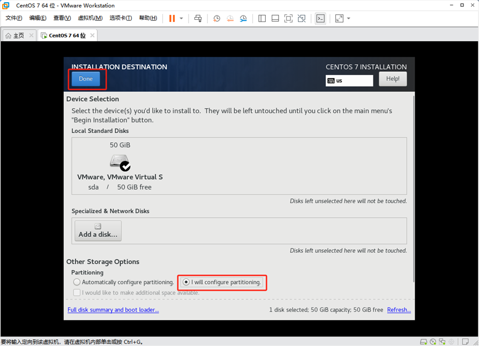
Task: Expand the stretch guest dropdown arrow
Action: pos(349,18)
